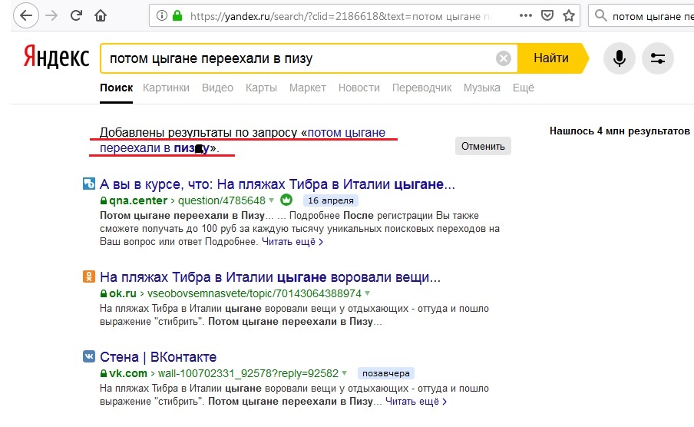Viewport: 694px width, 427px height.
Task: Switch to the Видео tab
Action: pos(217,88)
